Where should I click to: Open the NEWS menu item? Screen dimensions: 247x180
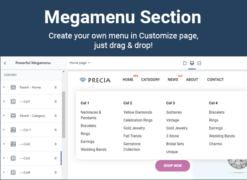(173, 80)
